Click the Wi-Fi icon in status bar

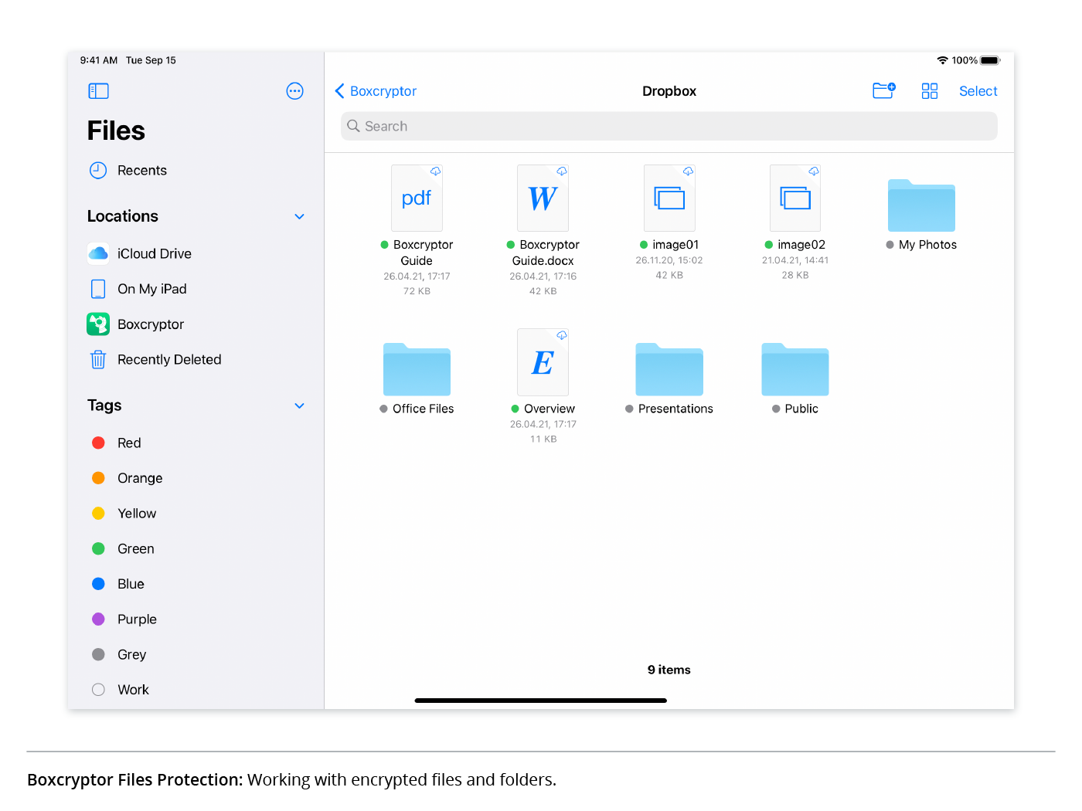(x=942, y=60)
